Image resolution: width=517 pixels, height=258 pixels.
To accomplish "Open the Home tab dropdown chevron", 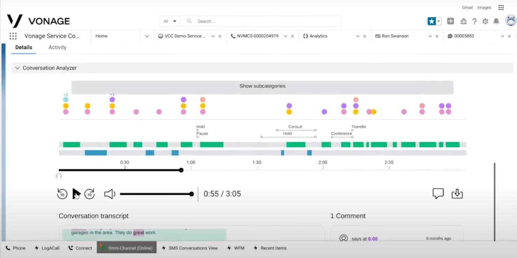I will coord(147,36).
